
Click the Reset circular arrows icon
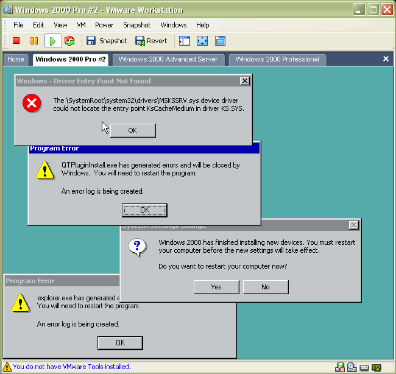69,41
